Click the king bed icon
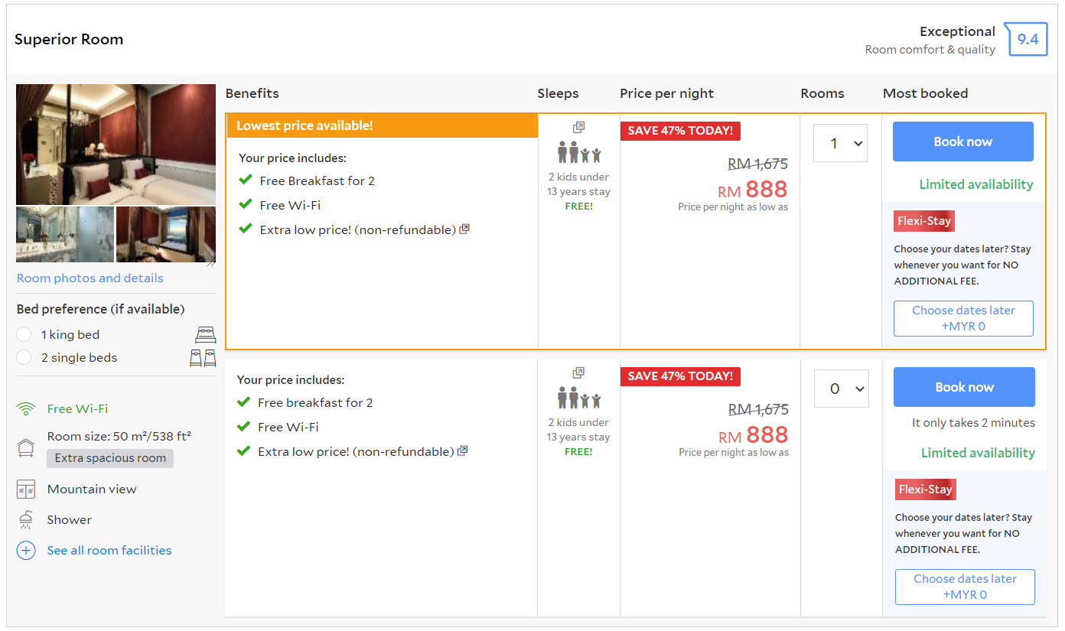The width and height of the screenshot is (1065, 631). point(205,334)
